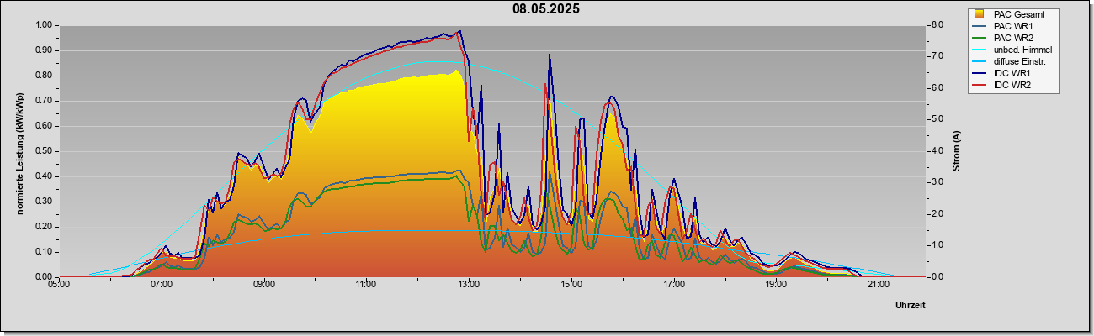Viewport: 1094px width, 336px height.
Task: Click the 21:00 time tick label
Action: tap(878, 285)
